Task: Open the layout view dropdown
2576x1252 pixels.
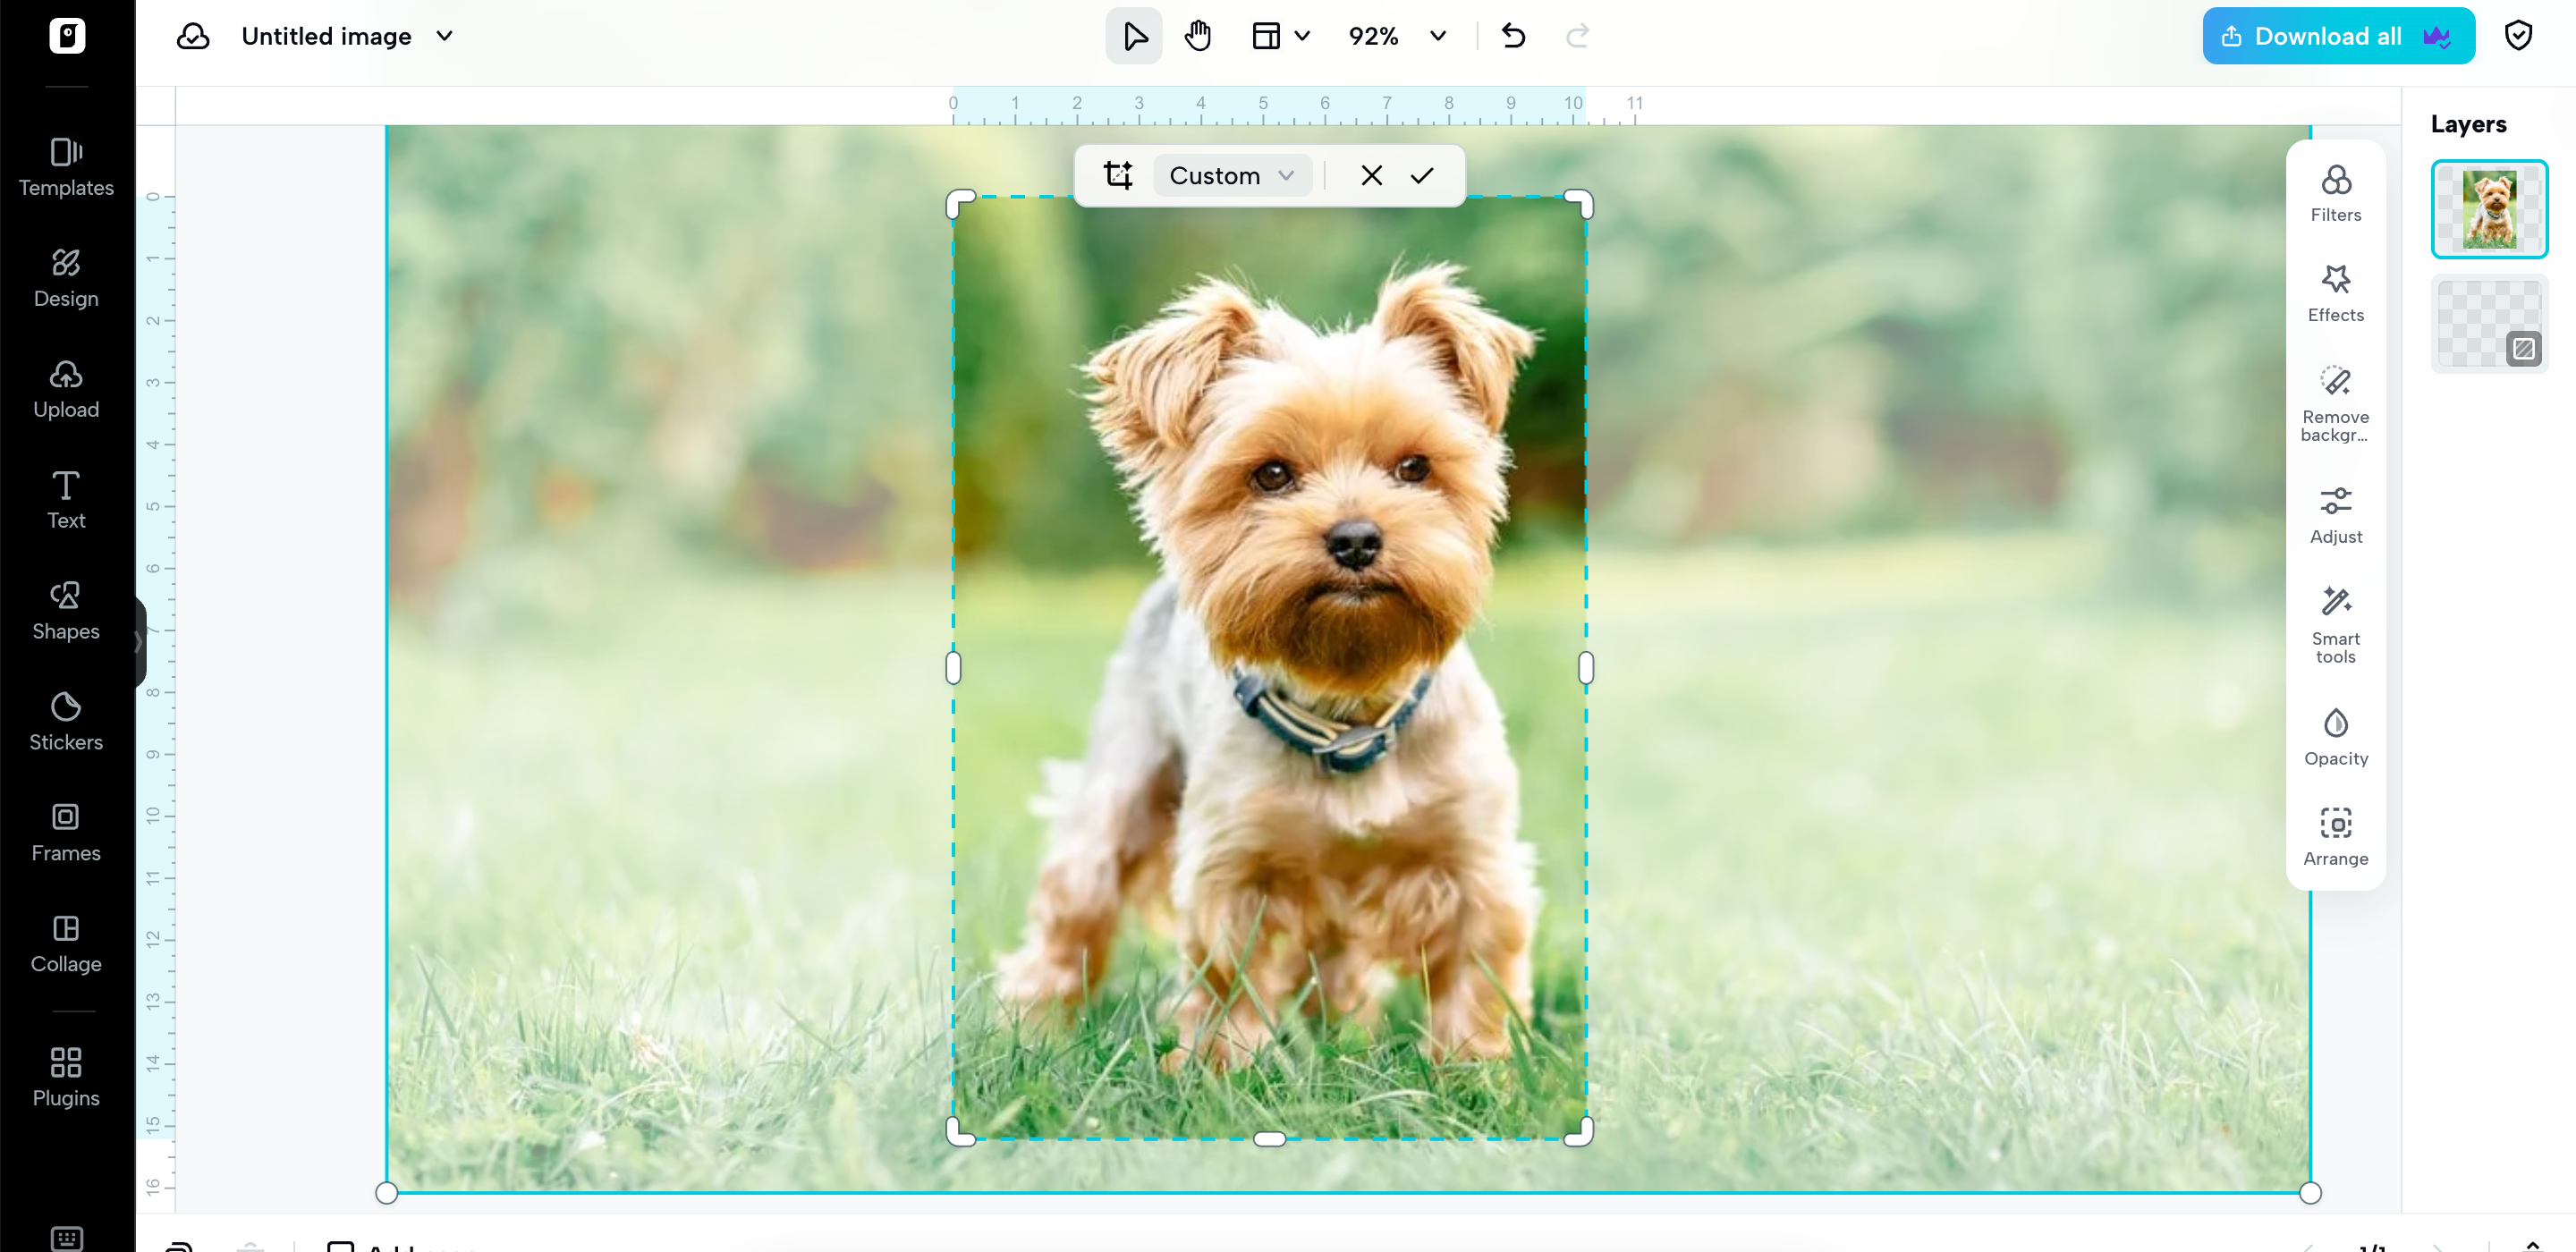Action: pos(1280,37)
